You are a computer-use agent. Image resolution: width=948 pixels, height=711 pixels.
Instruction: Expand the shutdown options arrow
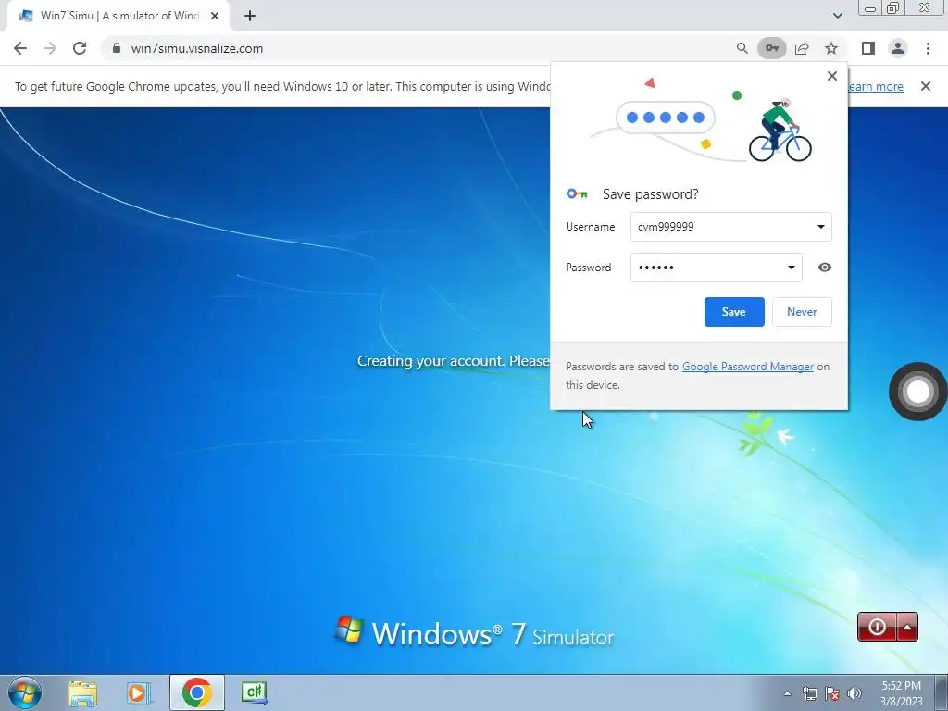coord(907,627)
